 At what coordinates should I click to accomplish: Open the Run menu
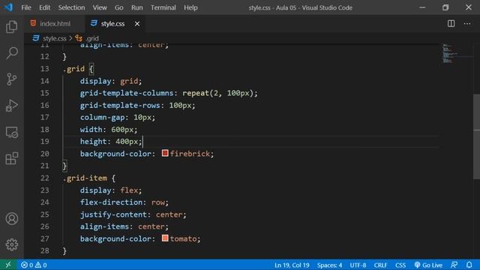tap(136, 7)
